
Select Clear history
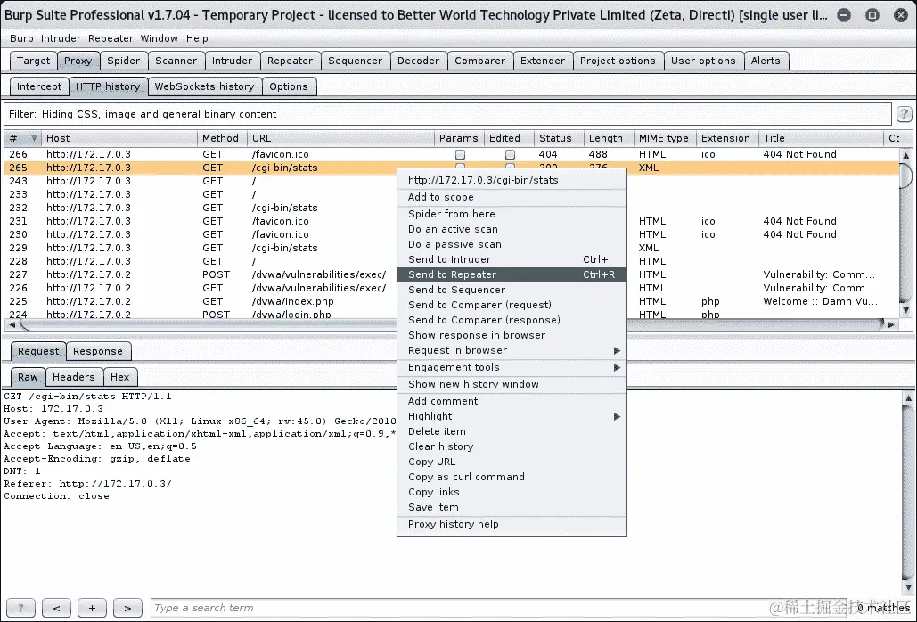click(x=512, y=446)
